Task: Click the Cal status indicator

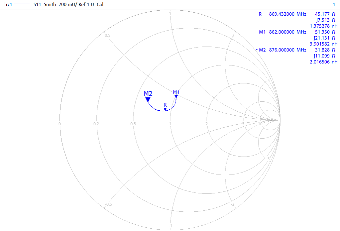Action: tap(100, 5)
